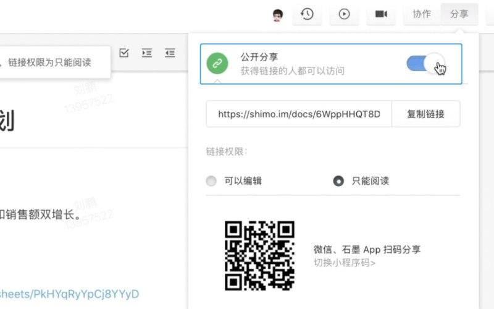494x309 pixels.
Task: Select the 可以编辑 radio option
Action: pos(211,181)
